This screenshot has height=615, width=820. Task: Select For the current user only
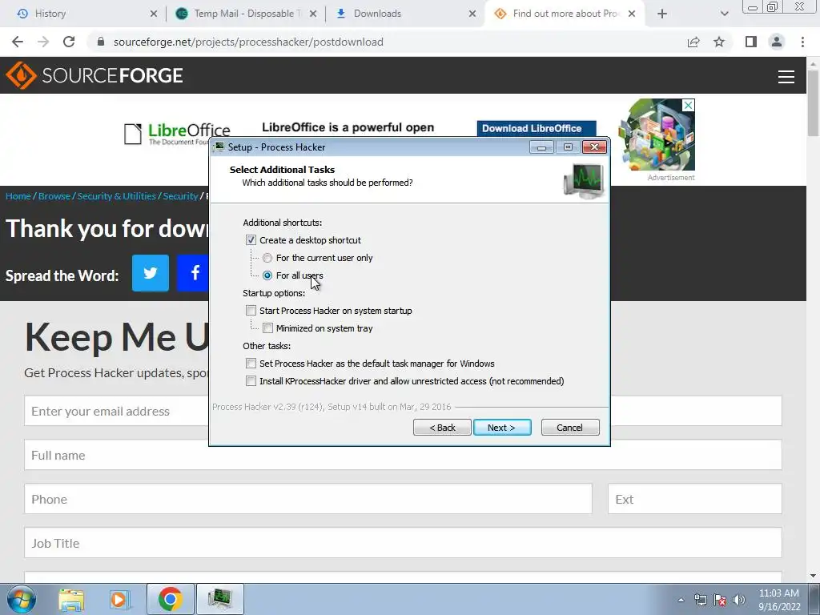(267, 258)
